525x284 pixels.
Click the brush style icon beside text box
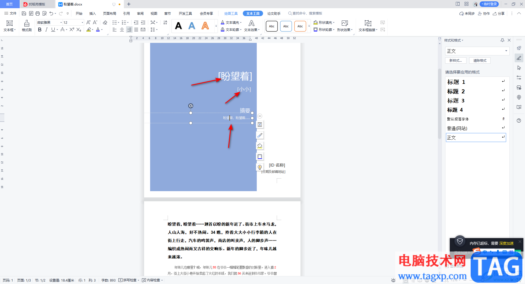click(260, 135)
